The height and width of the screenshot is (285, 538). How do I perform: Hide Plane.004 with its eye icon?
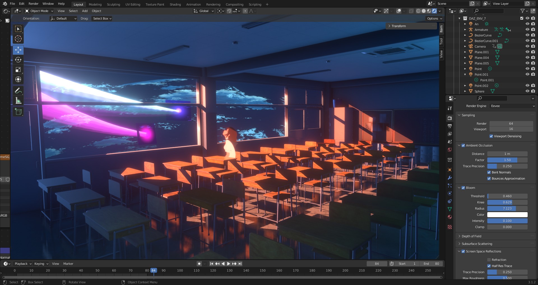coord(527,57)
